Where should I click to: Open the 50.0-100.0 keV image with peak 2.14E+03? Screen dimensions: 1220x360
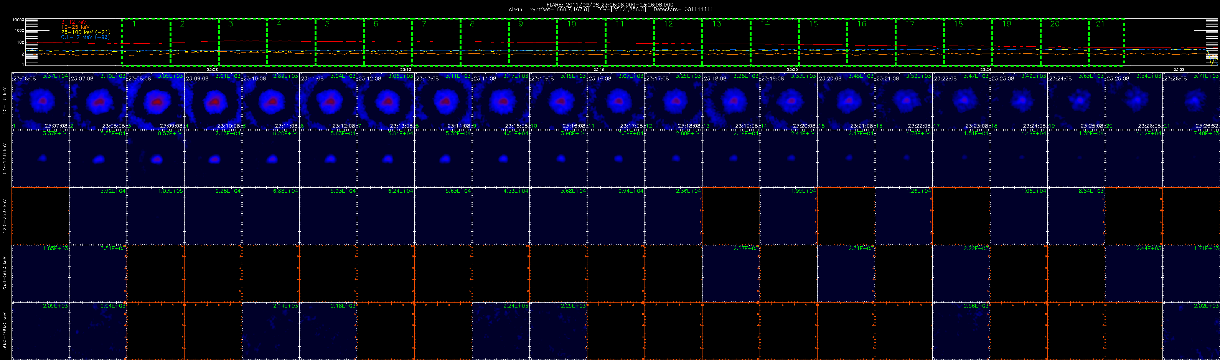270,331
